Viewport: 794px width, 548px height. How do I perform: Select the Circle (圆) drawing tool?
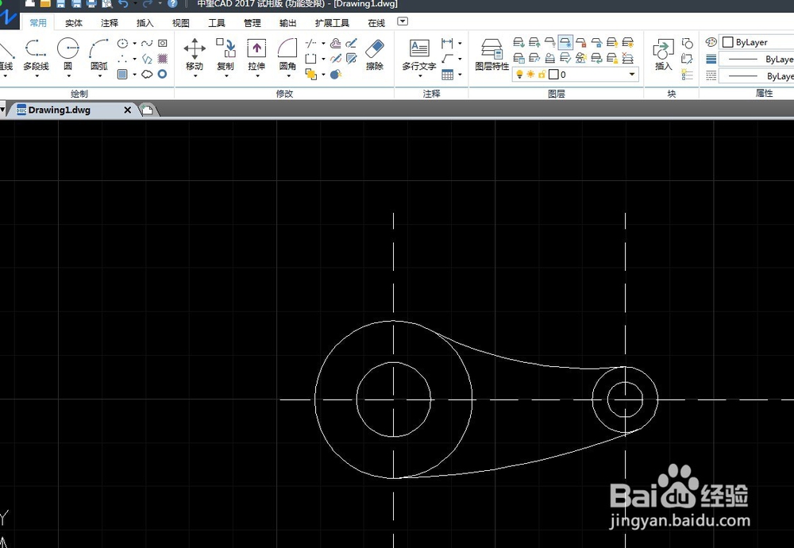67,54
